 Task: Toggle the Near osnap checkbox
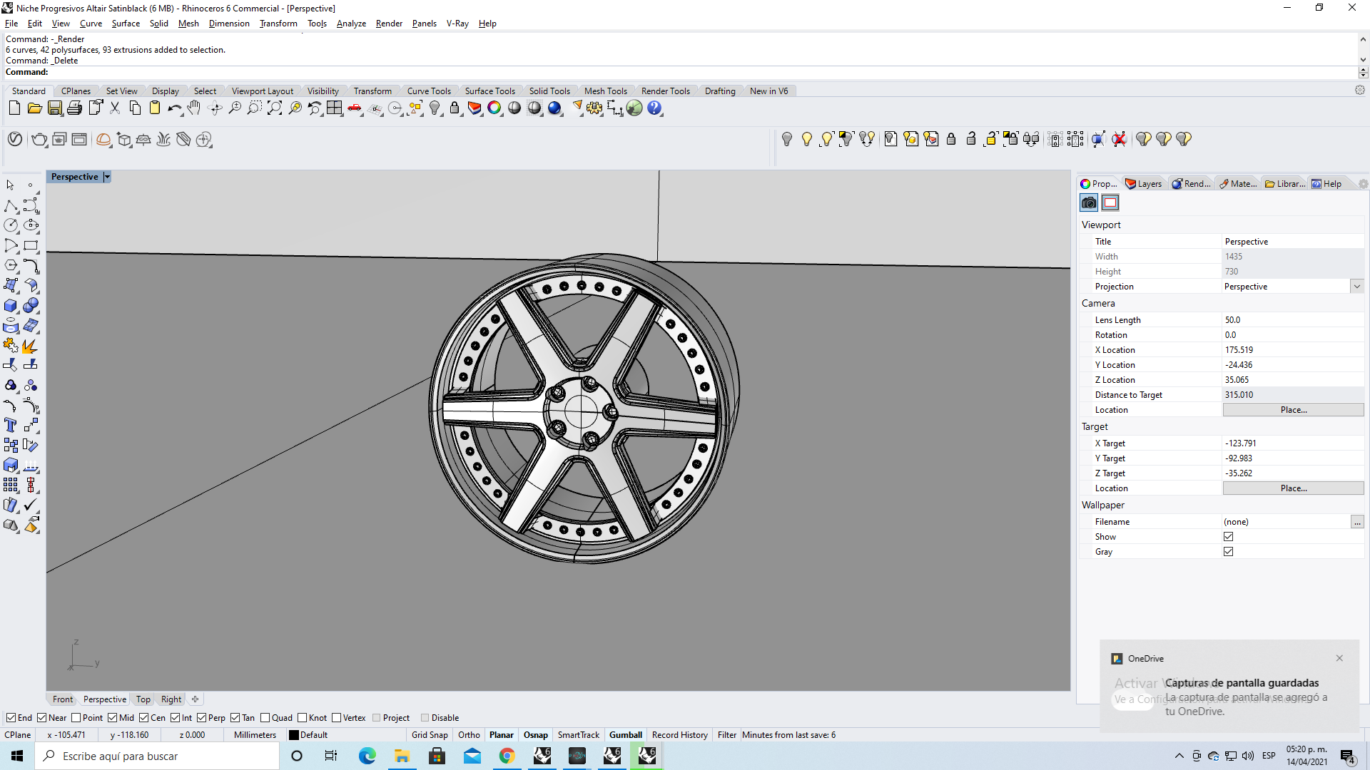coord(41,718)
